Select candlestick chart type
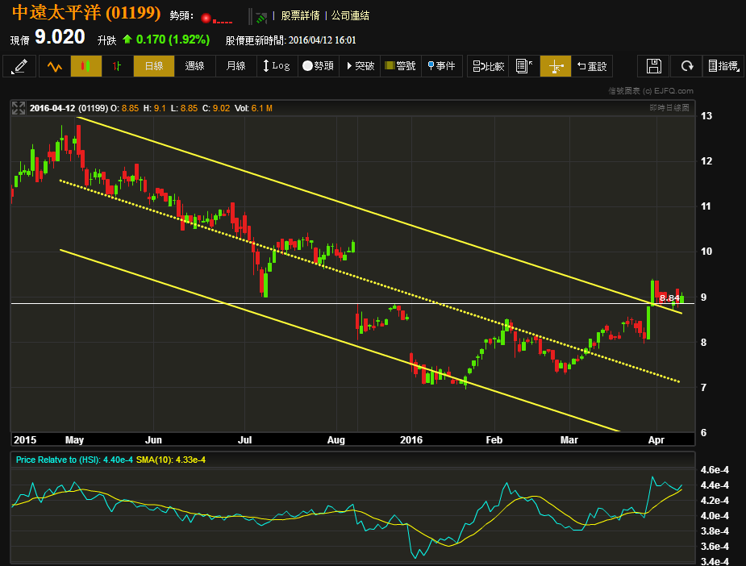 click(x=86, y=66)
